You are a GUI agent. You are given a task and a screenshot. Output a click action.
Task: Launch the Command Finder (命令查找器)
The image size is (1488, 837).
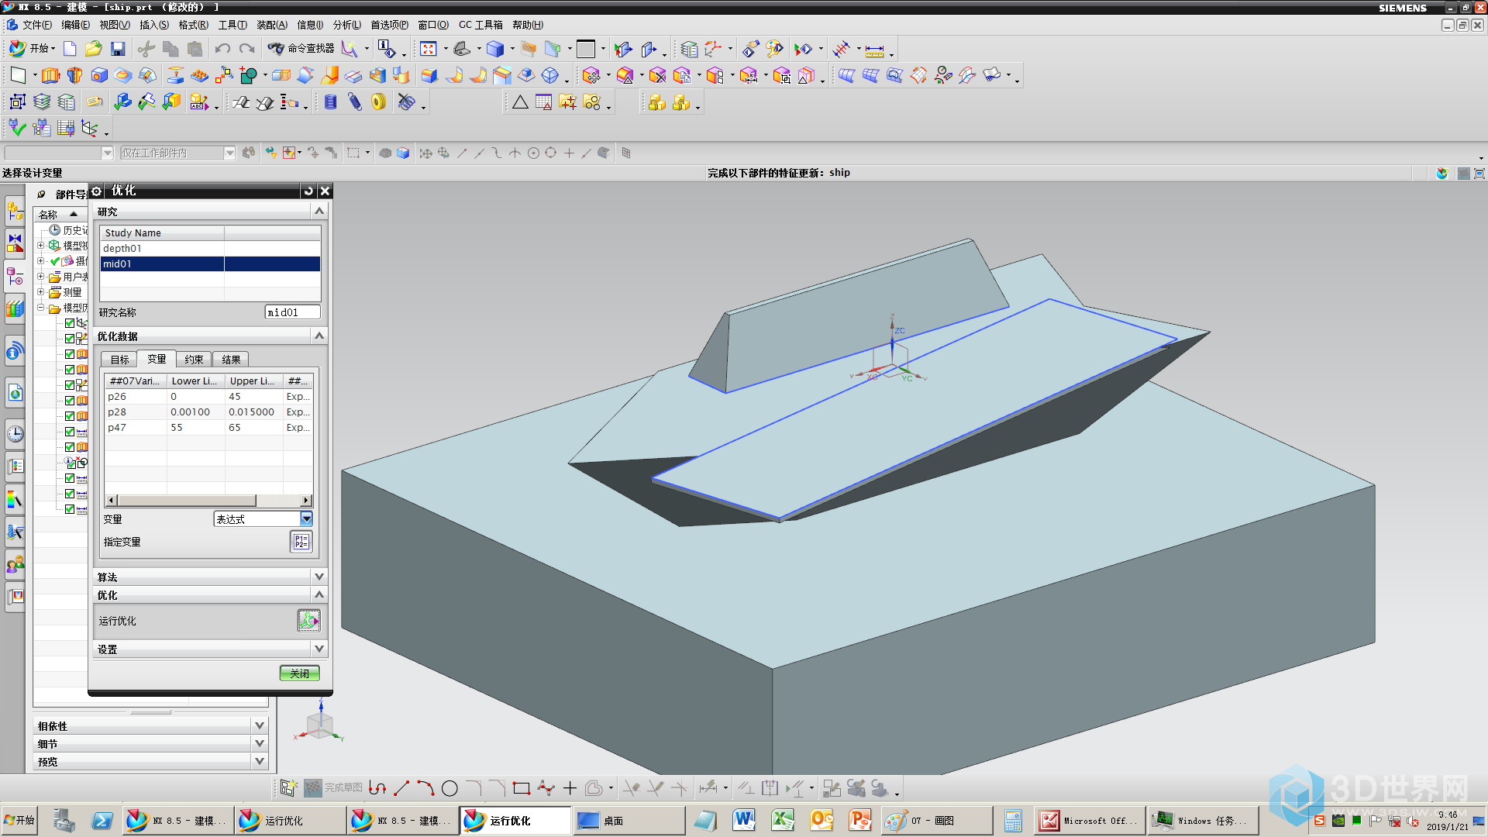(301, 49)
